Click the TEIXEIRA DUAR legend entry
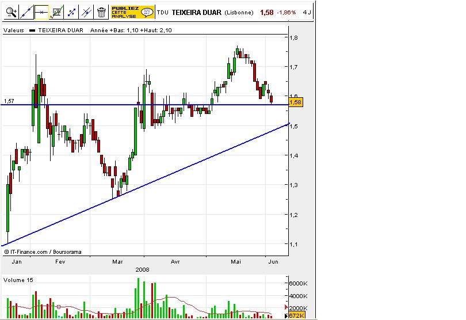Image resolution: width=466 pixels, height=320 pixels. 60,31
